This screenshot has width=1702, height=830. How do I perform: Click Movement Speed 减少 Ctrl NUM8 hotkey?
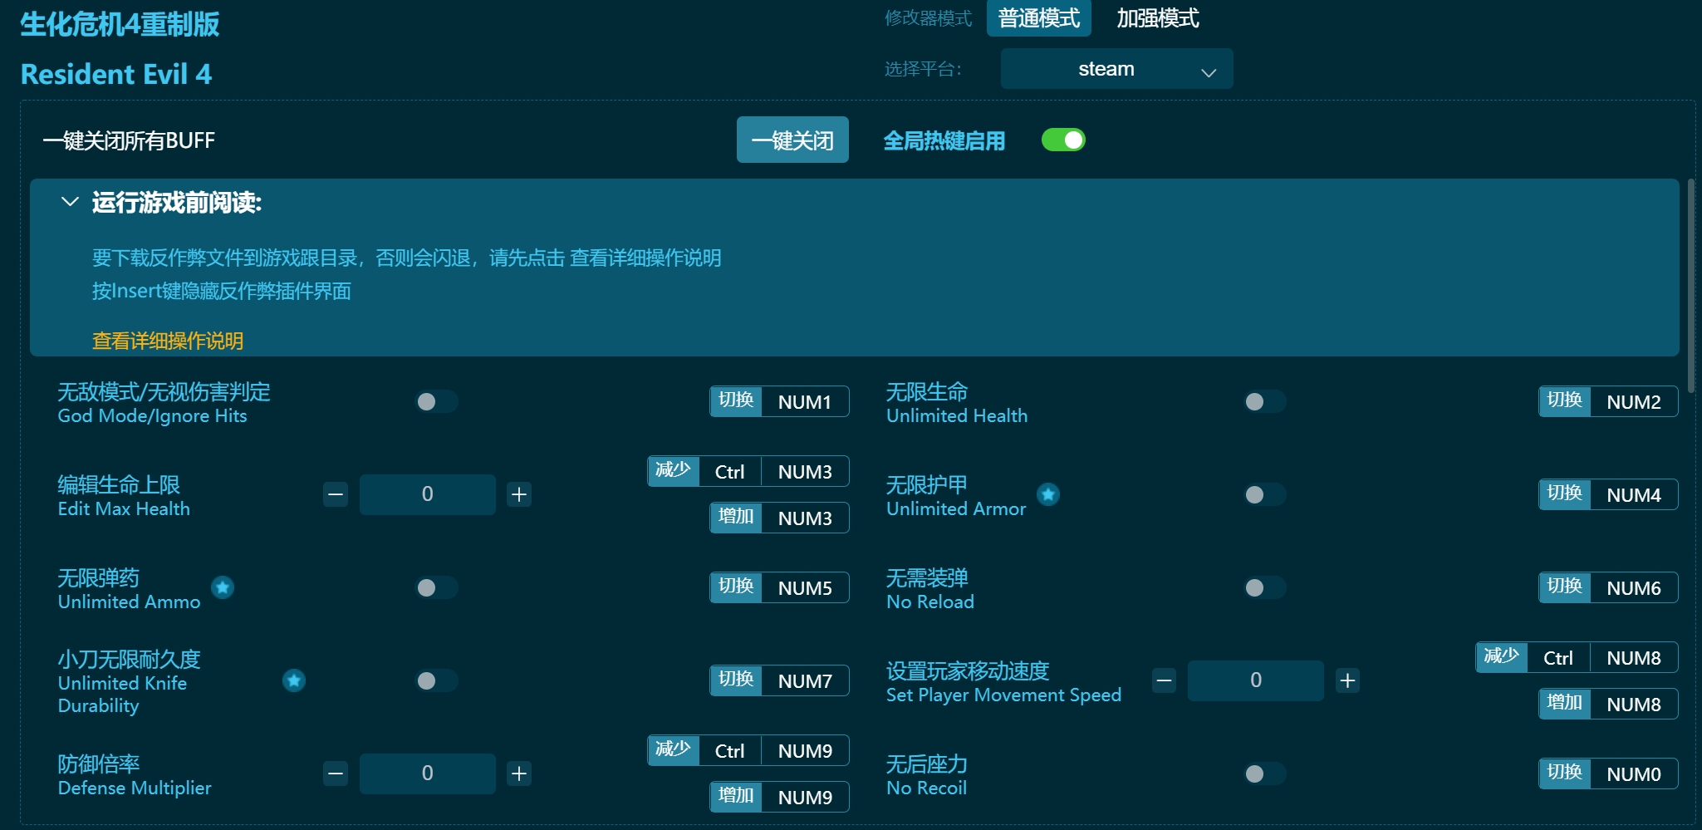pos(1577,657)
